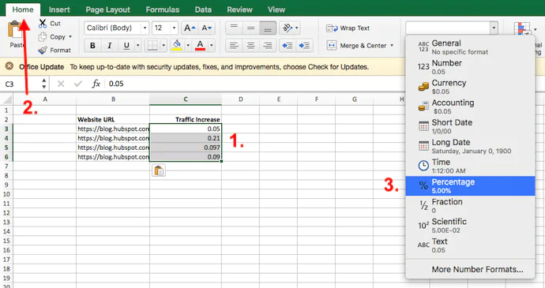Viewport: 545px width, 288px height.
Task: Open Conditional Formatting icon
Action: [x=522, y=28]
